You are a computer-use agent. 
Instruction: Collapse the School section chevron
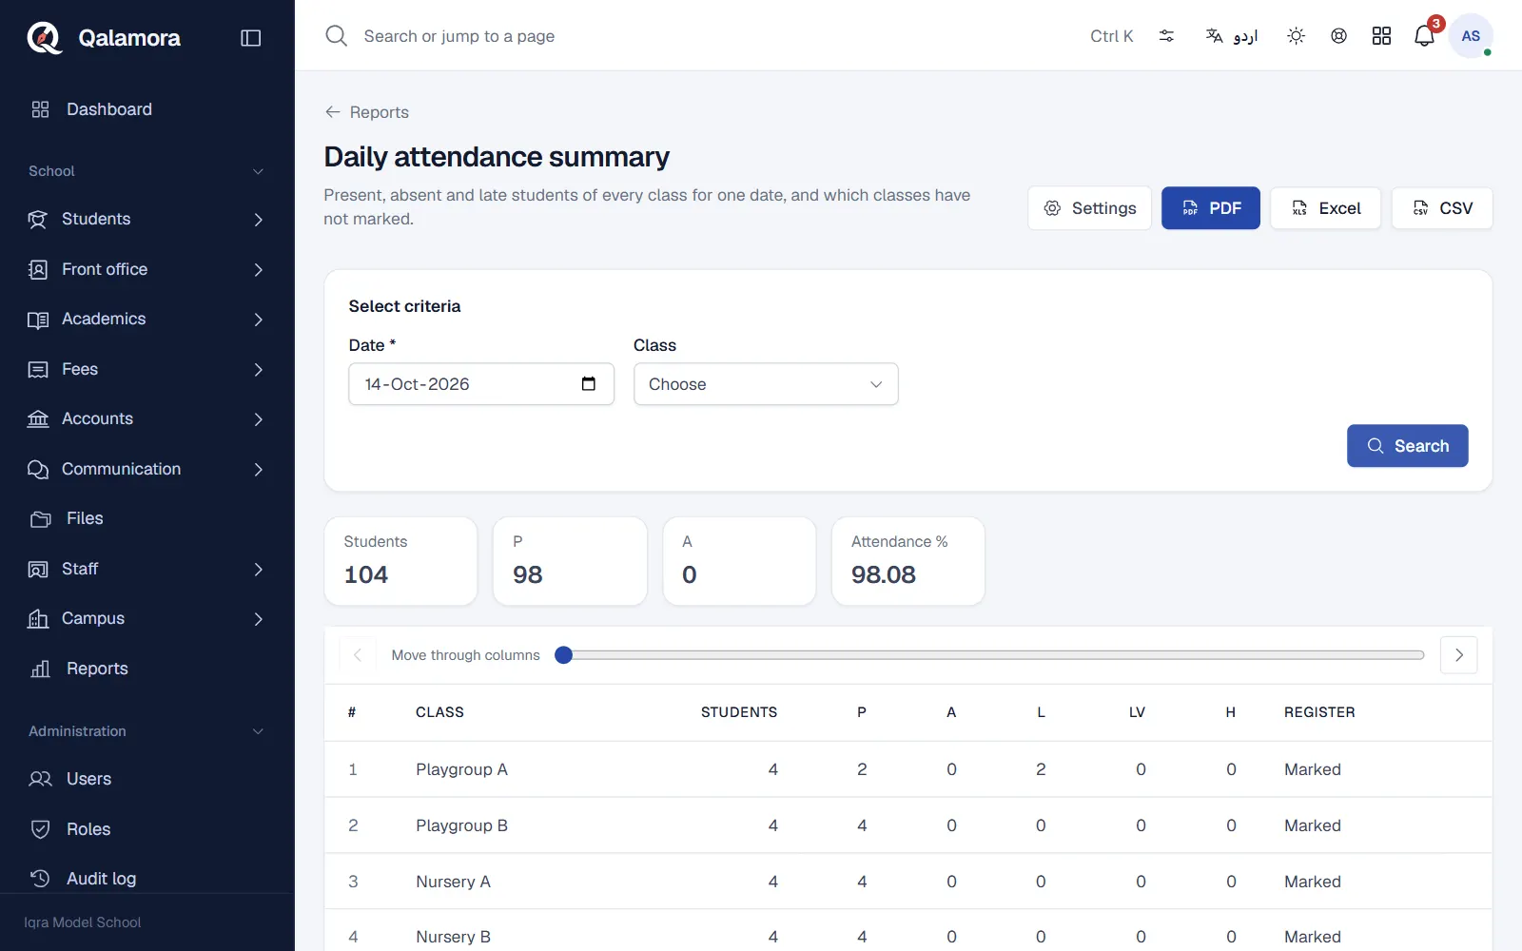258,171
